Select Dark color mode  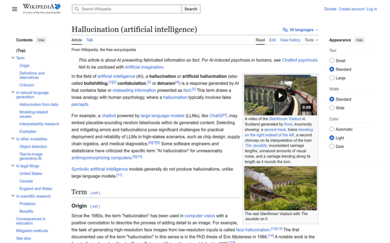pyautogui.click(x=332, y=146)
